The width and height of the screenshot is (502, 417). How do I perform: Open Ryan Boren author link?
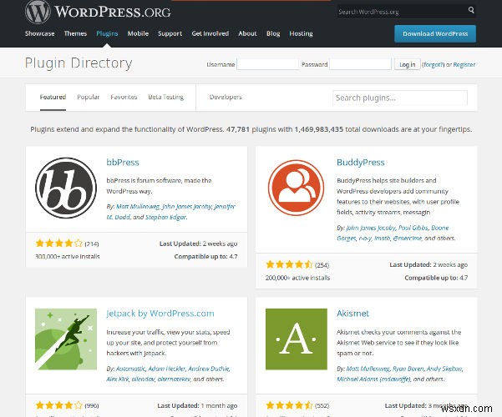[x=408, y=369]
